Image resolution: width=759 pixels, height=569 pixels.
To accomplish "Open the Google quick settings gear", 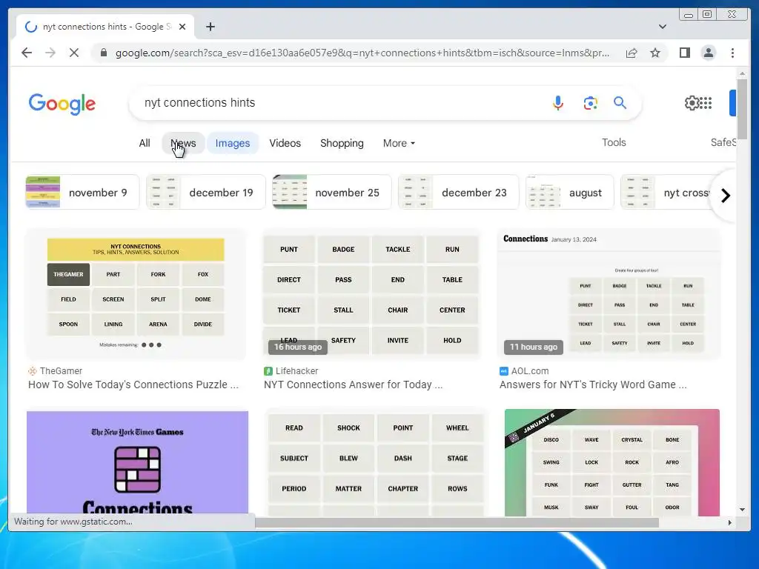I will coord(692,102).
